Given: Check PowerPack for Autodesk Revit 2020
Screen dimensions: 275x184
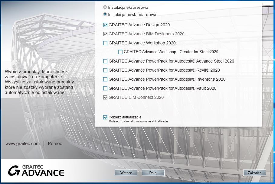Looking at the screenshot, I should tap(105, 70).
